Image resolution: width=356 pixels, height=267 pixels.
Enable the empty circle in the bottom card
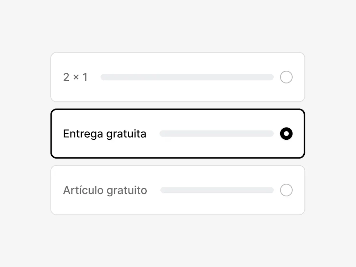click(286, 190)
